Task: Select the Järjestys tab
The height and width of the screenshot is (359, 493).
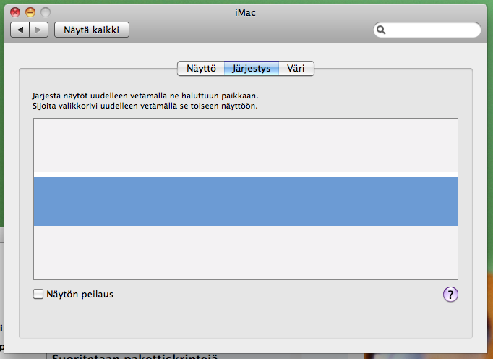Action: tap(251, 69)
